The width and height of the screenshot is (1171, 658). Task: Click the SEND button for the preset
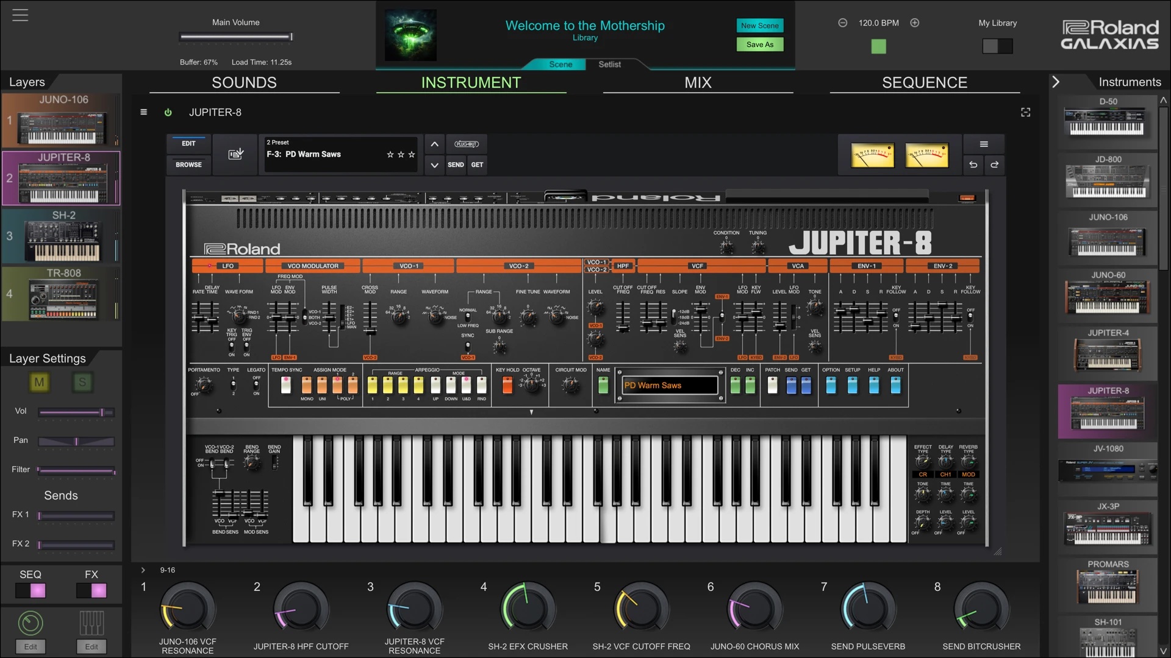(x=456, y=164)
